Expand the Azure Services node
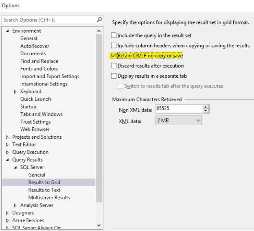The height and width of the screenshot is (231, 254). tap(7, 220)
